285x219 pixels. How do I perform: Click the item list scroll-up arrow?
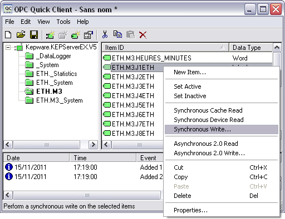277,48
